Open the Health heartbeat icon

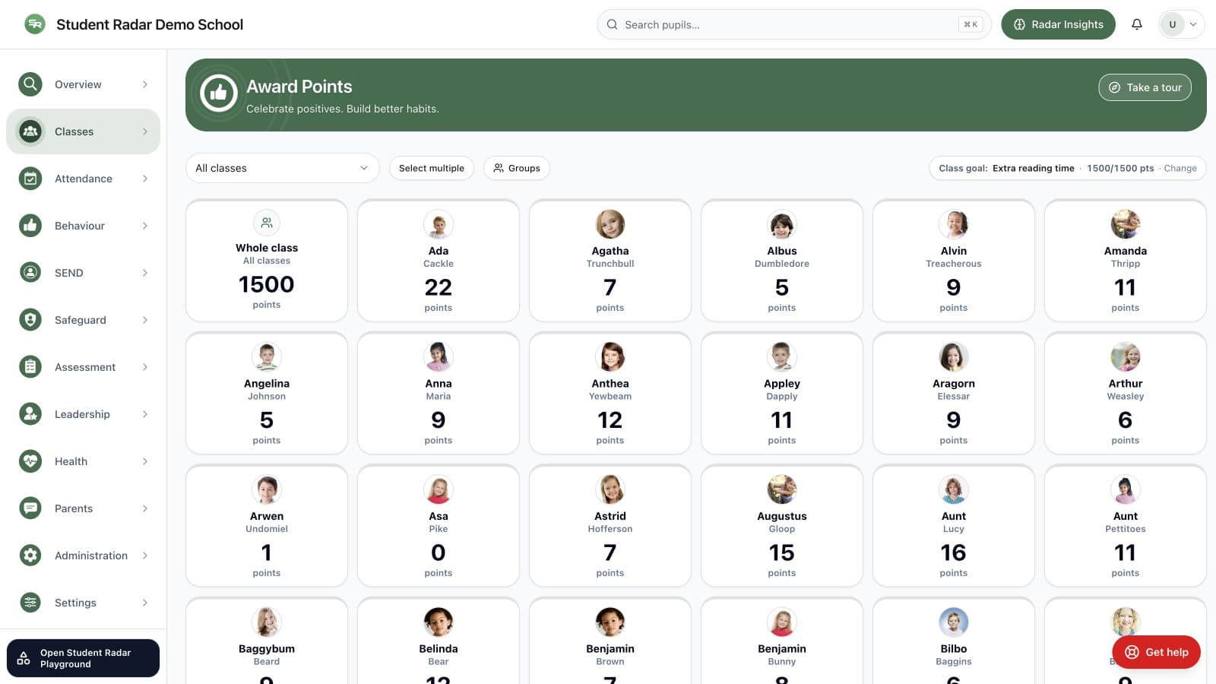[x=30, y=461]
